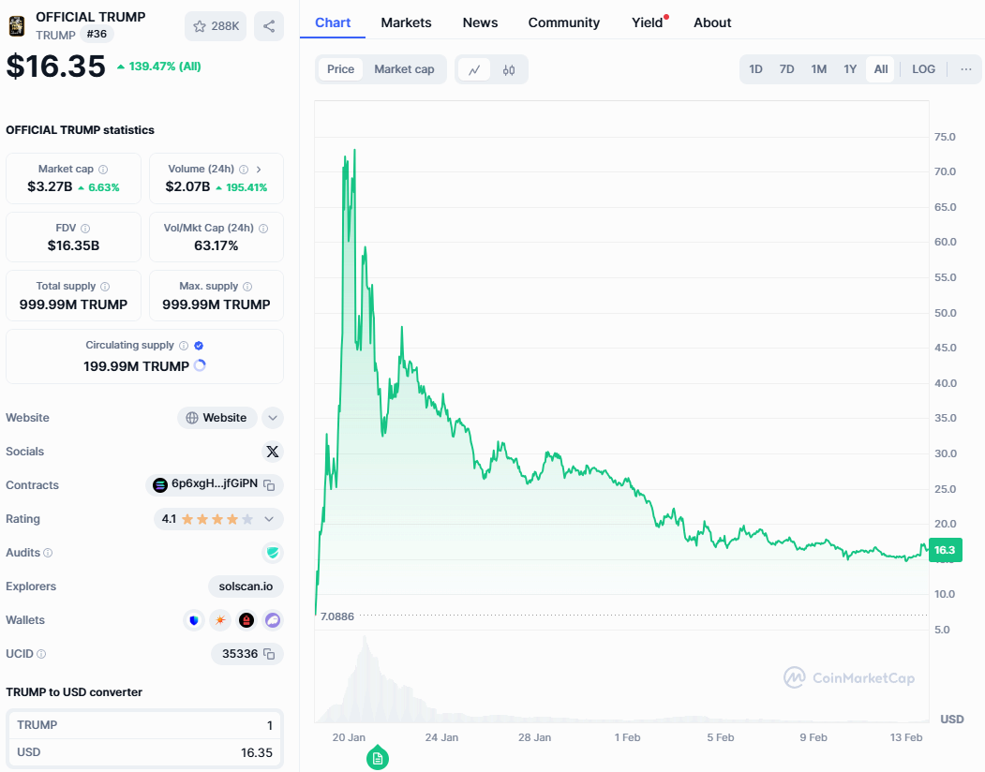
Task: Open the black and red wallet icon
Action: point(246,620)
